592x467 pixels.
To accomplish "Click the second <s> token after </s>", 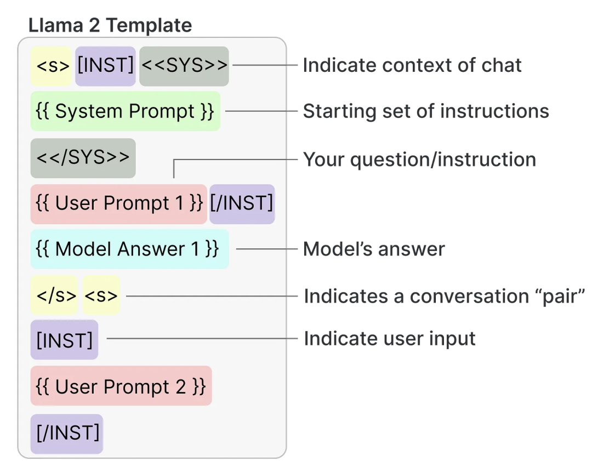I will coord(101,295).
